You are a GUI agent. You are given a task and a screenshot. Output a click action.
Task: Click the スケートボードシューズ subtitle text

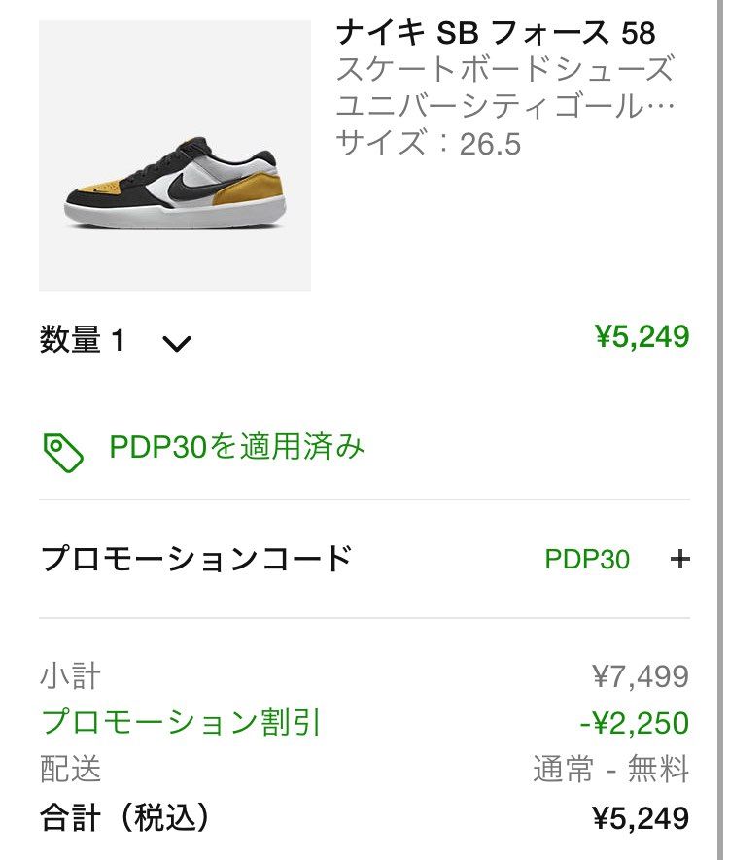tap(504, 70)
